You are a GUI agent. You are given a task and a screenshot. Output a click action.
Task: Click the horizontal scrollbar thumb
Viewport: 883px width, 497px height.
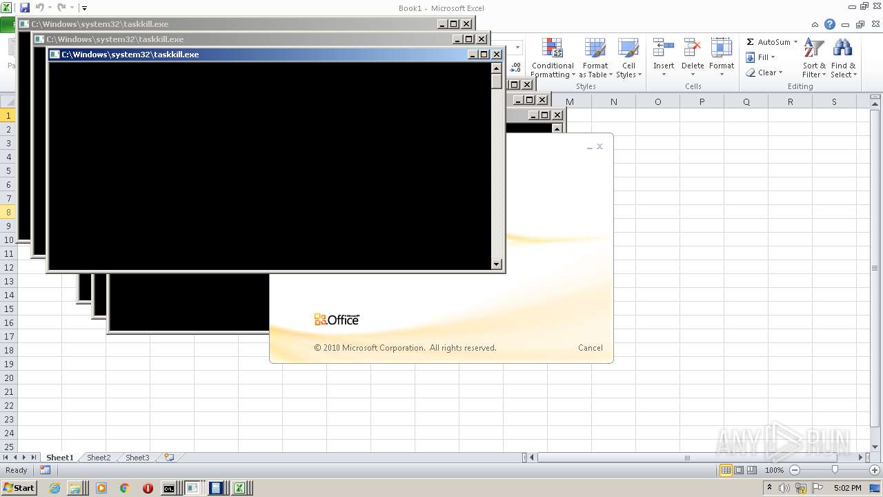[686, 457]
